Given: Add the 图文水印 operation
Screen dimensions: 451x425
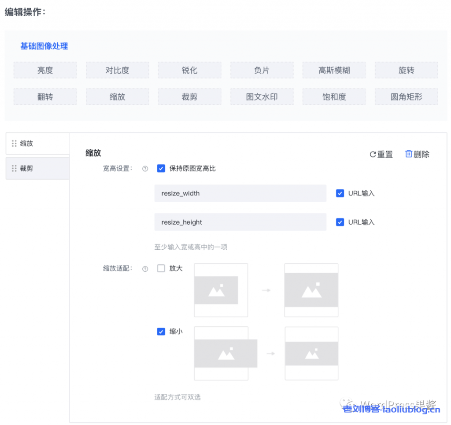Looking at the screenshot, I should click(x=262, y=96).
